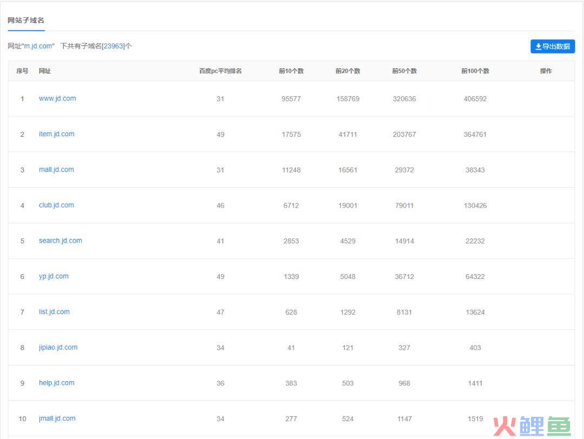Image resolution: width=584 pixels, height=439 pixels.
Task: Select value 1339 in yp.jd.com row
Action: pyautogui.click(x=291, y=277)
